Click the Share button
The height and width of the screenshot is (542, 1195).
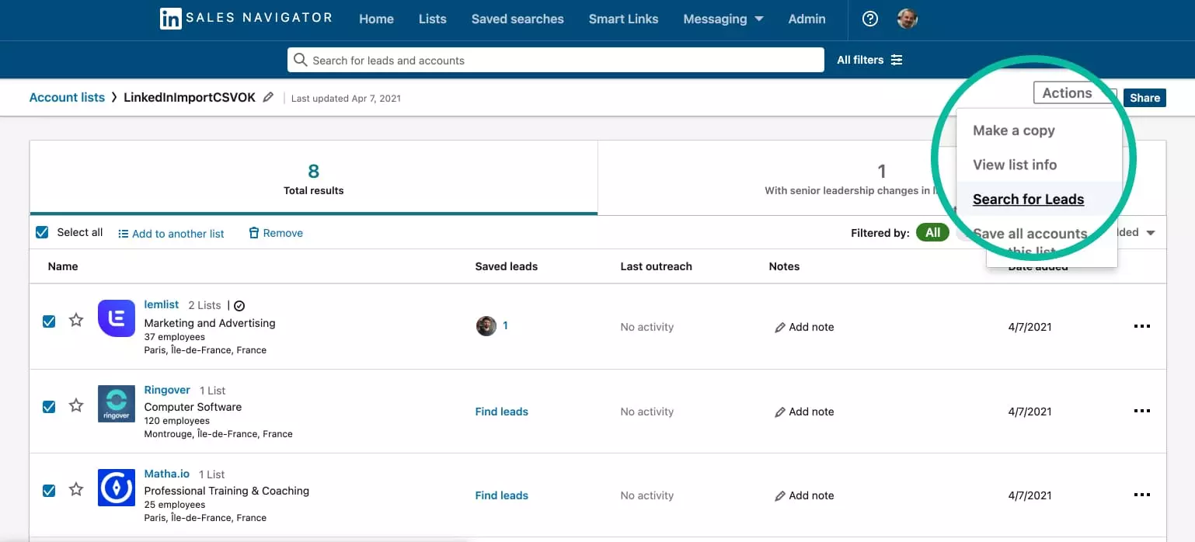(x=1144, y=98)
